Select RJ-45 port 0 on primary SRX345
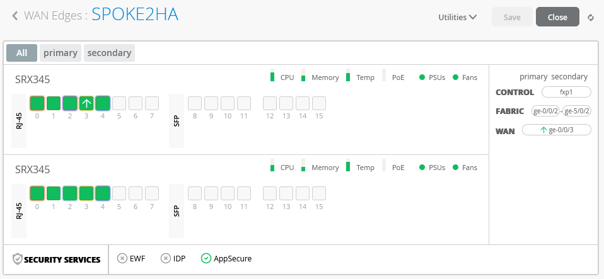 (x=37, y=103)
